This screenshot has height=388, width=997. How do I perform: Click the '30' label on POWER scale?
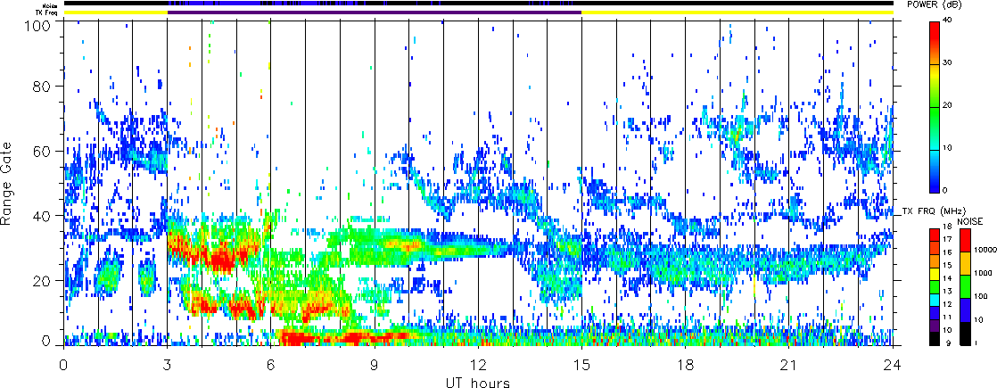coord(949,64)
